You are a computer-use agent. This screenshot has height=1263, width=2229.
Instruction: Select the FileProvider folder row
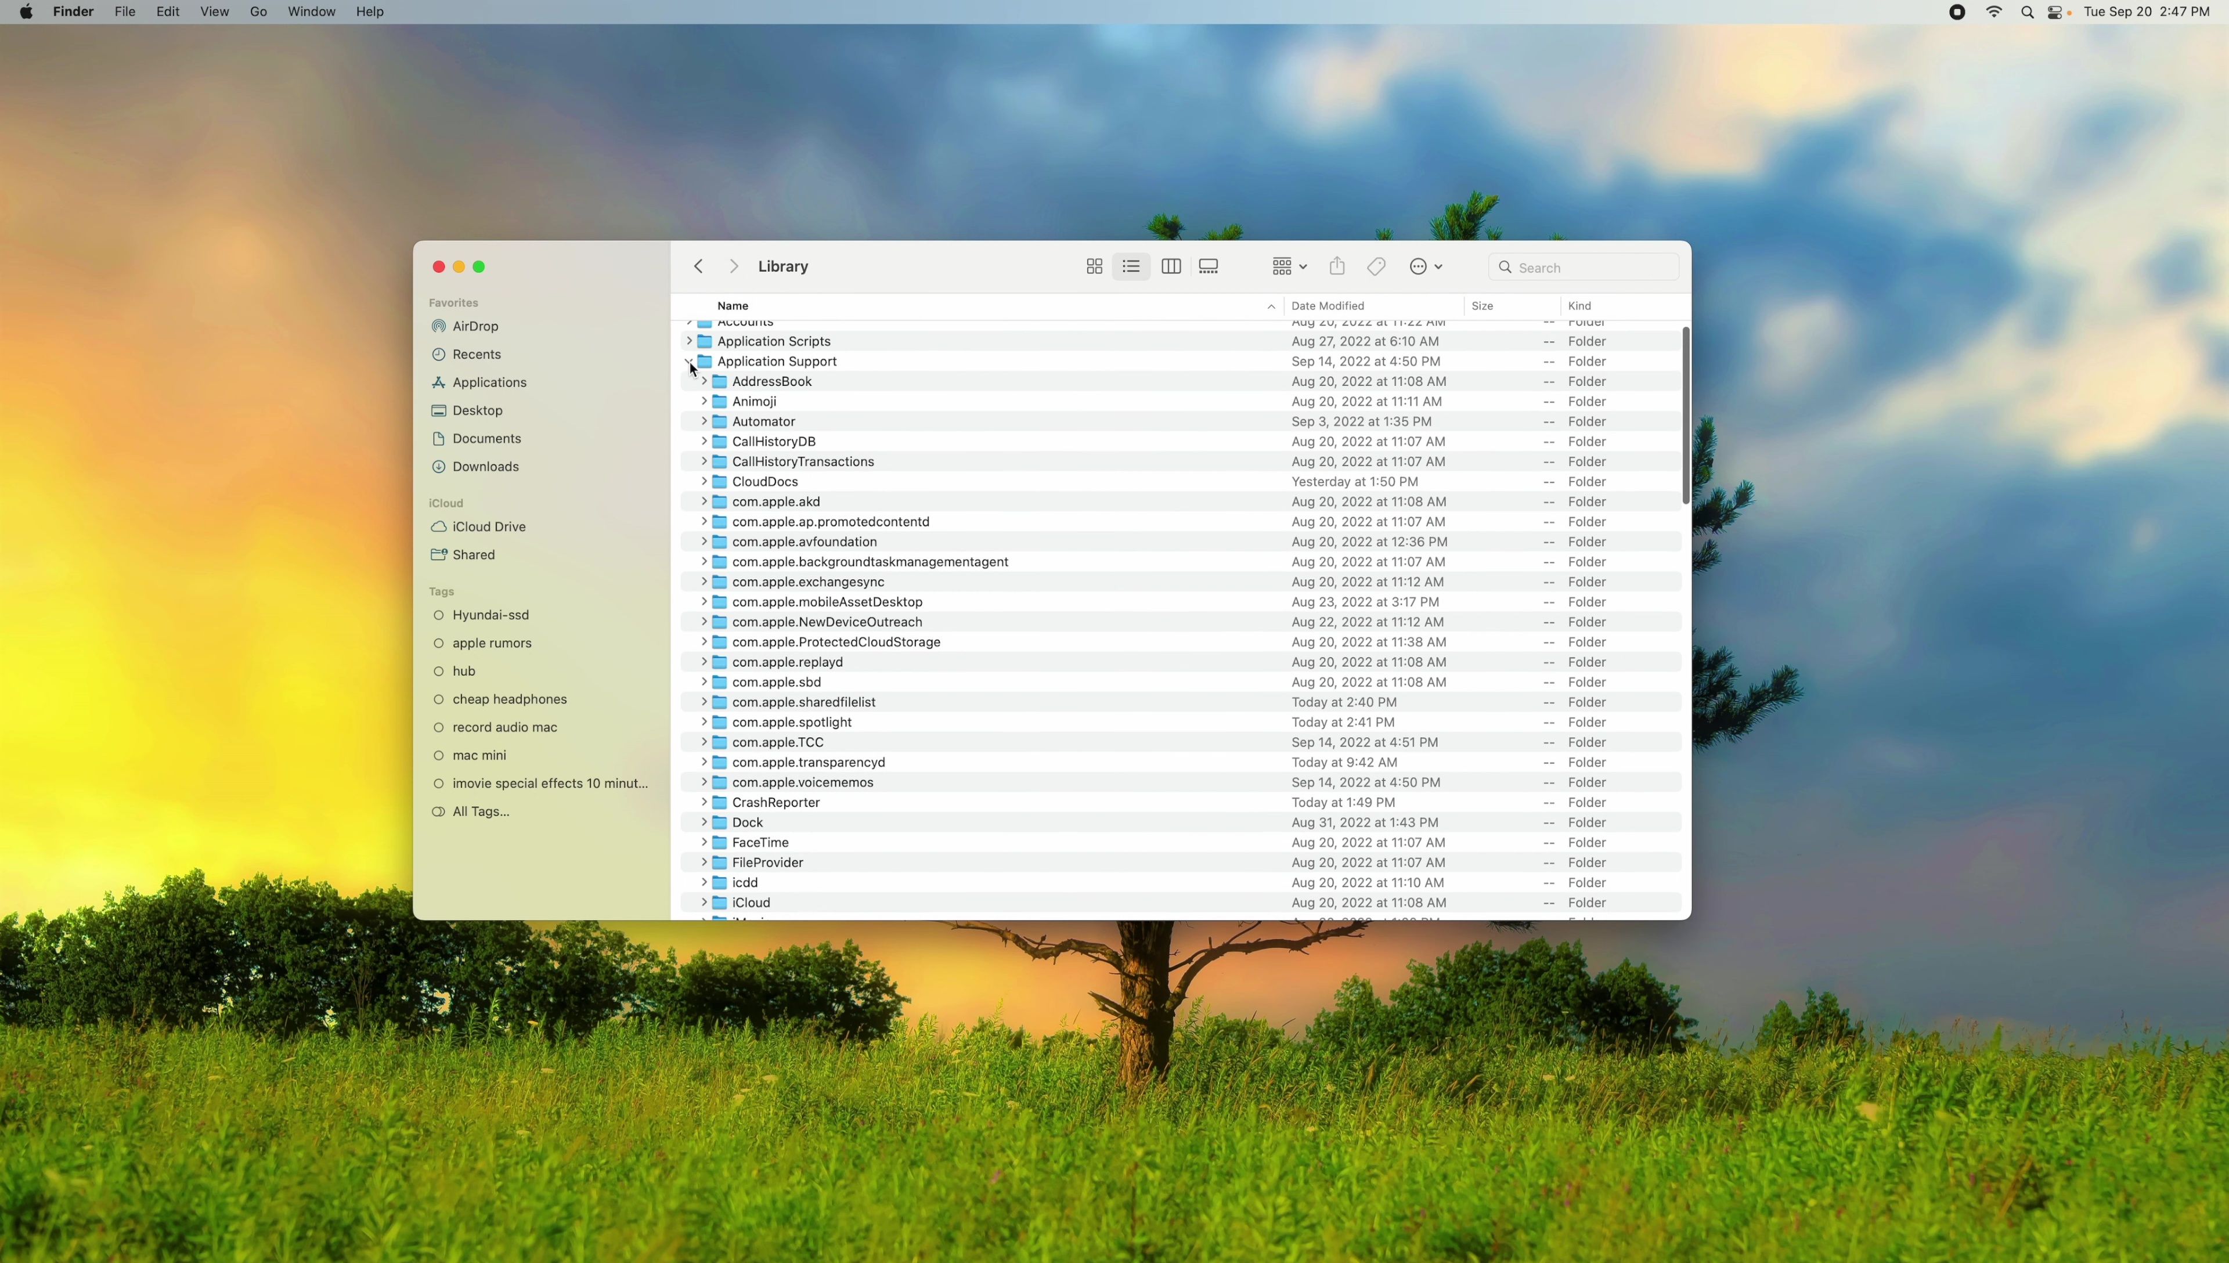[1181, 863]
